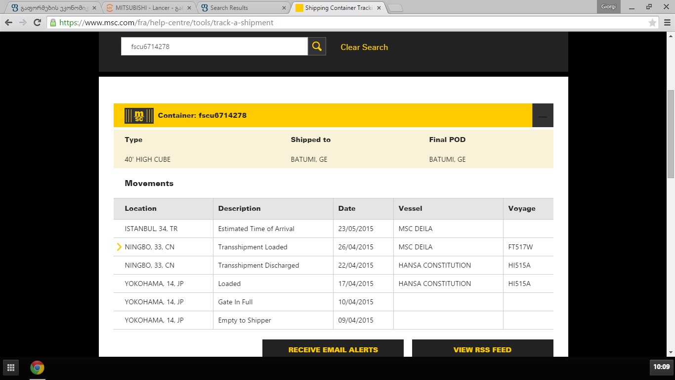Click voyage number FT517W
Screen dimensions: 675x380
pyautogui.click(x=520, y=247)
